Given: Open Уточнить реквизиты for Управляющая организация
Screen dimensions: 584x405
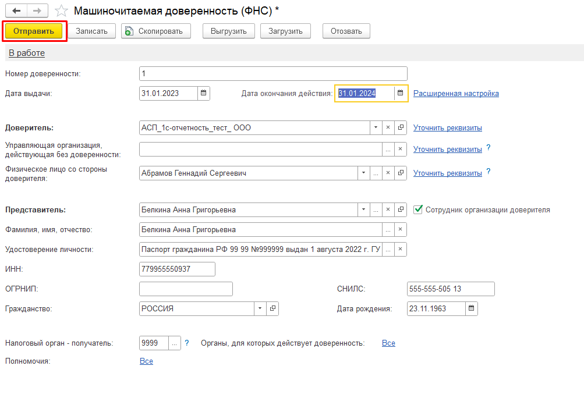Looking at the screenshot, I should (x=448, y=150).
